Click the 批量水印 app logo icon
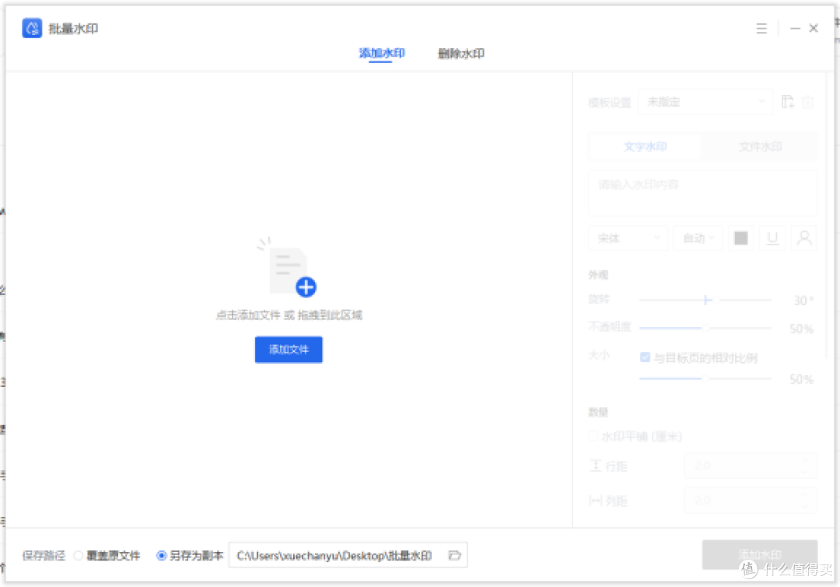This screenshot has height=587, width=840. click(32, 28)
